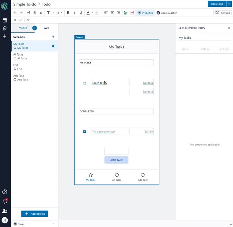233x227 pixels.
Task: Cancel formula with X icon
Action: pyautogui.click(x=15, y=20)
